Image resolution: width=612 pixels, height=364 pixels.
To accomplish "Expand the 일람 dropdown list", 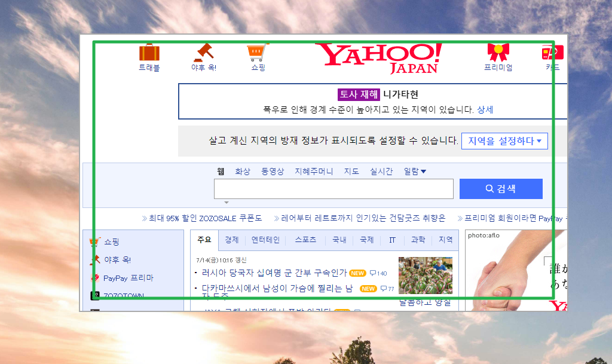I will coord(415,172).
